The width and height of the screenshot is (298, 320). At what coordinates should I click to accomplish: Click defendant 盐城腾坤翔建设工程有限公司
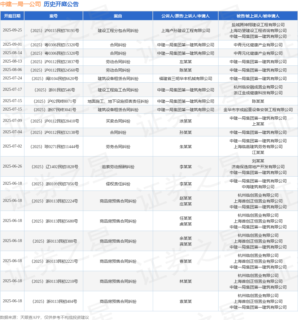(258, 25)
